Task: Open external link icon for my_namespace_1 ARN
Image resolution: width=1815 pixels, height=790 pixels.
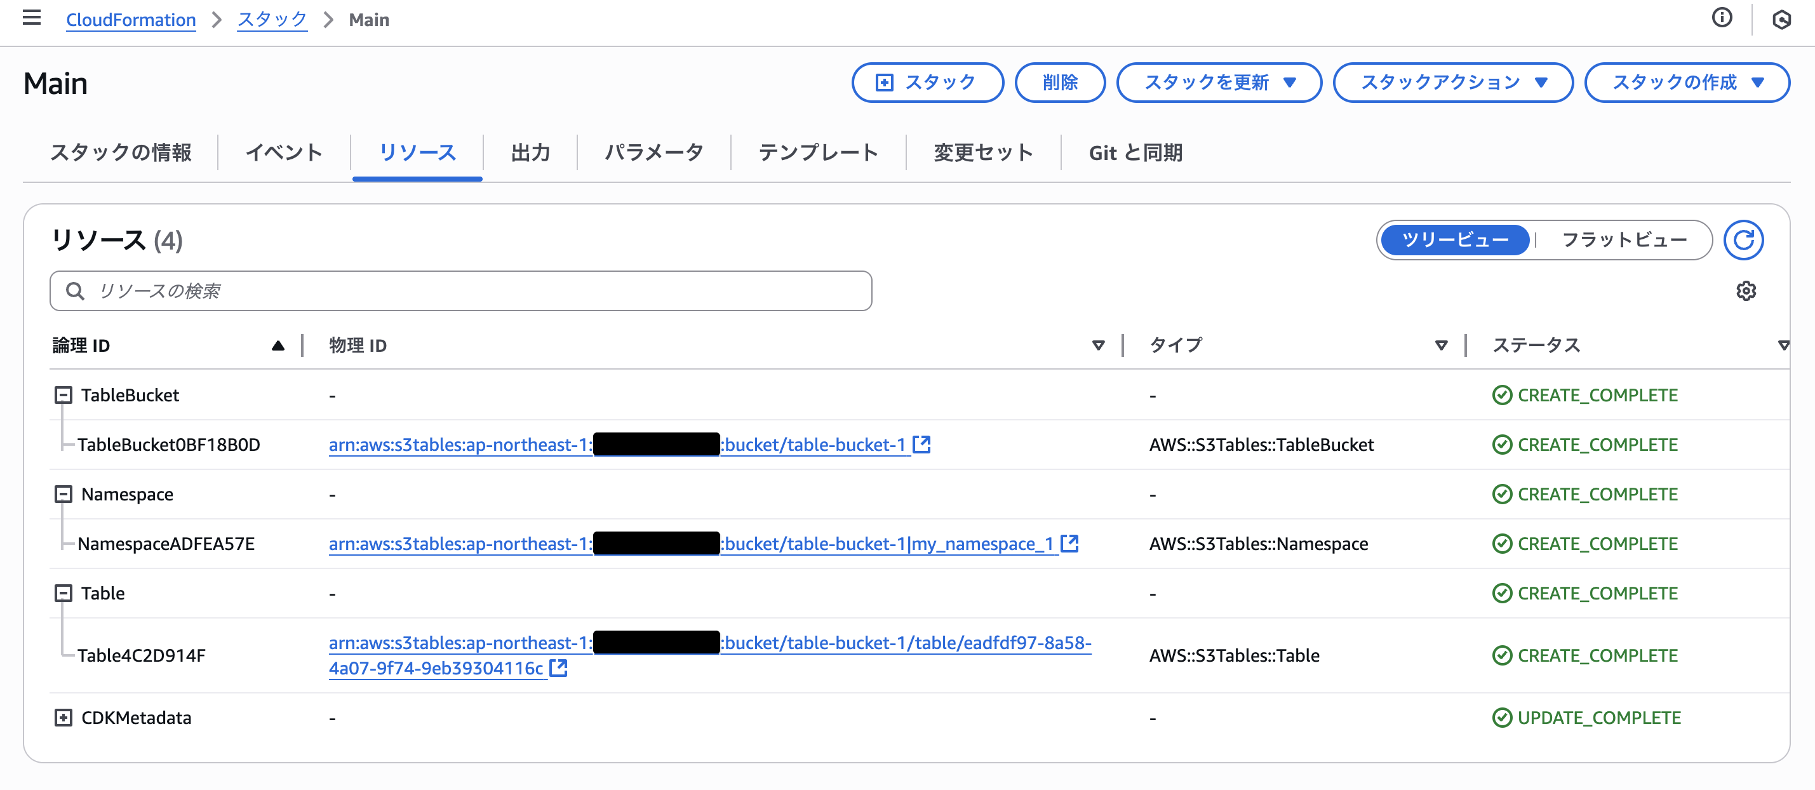Action: tap(1069, 542)
